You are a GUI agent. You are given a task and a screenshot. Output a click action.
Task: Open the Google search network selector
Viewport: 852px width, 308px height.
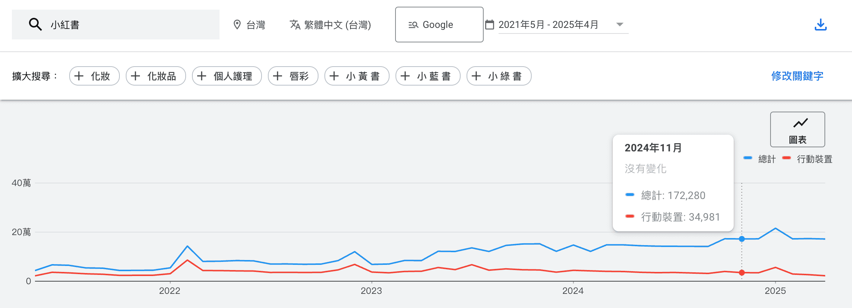click(x=439, y=25)
